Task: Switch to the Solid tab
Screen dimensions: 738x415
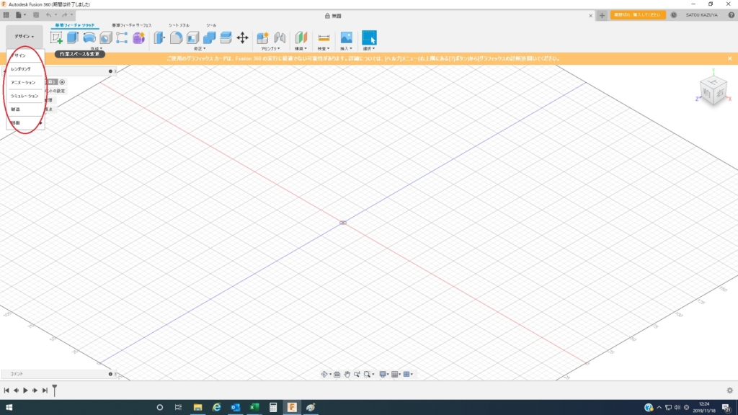Action: coord(75,25)
